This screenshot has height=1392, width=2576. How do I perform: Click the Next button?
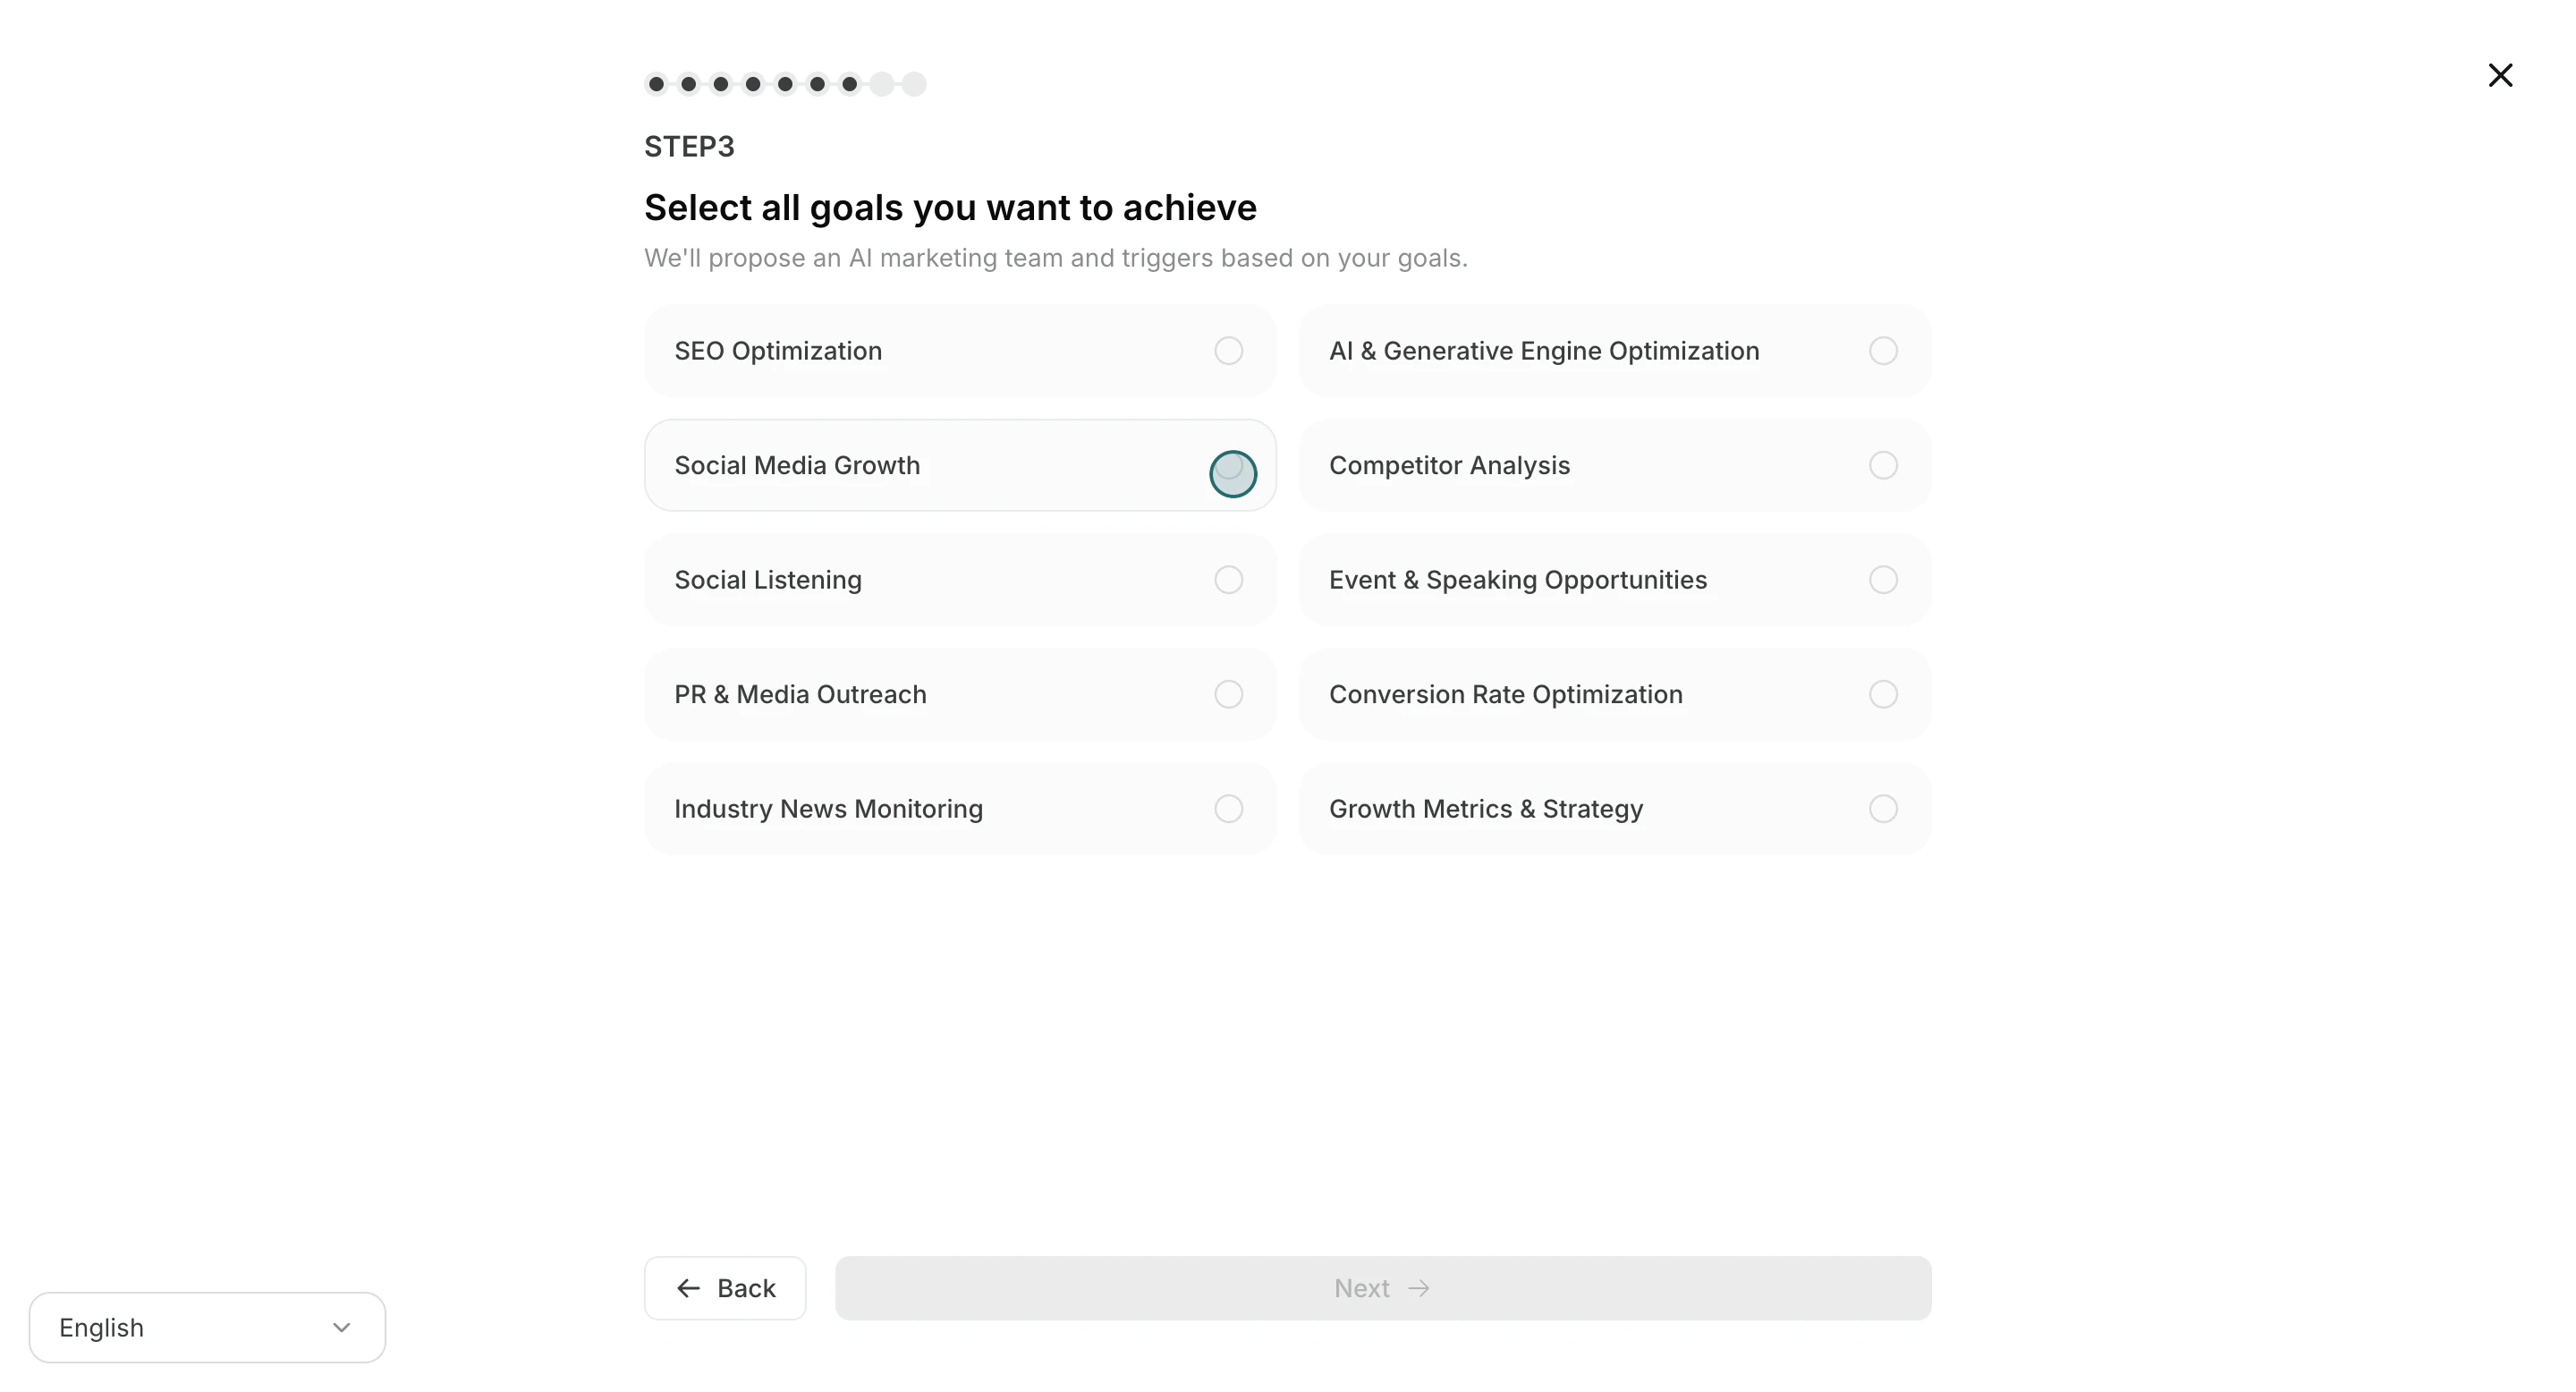click(1383, 1288)
